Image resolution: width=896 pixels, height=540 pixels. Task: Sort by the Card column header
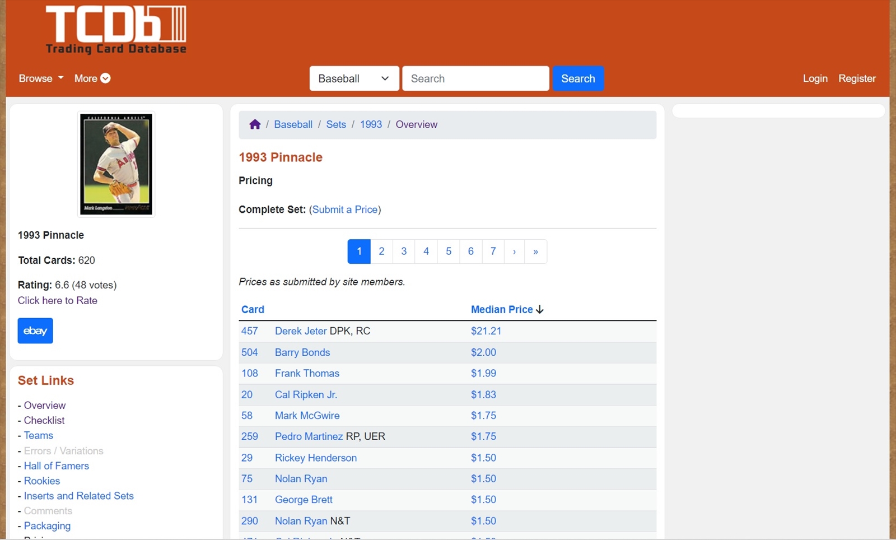click(253, 309)
